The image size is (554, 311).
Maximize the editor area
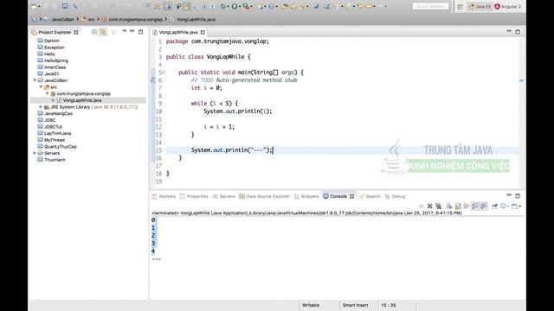[x=518, y=32]
